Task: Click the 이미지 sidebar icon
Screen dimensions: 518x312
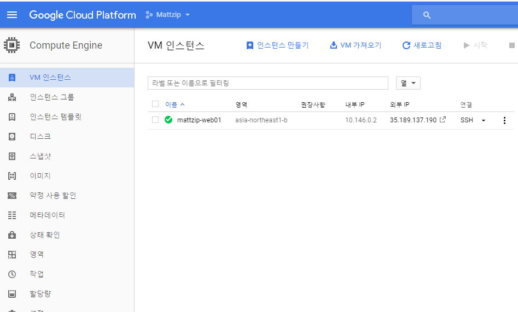Action: pyautogui.click(x=12, y=176)
